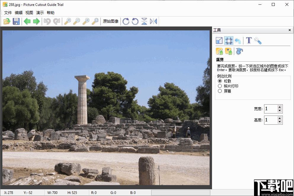Close the 工具 panel
This screenshot has height=196, width=294.
pyautogui.click(x=290, y=30)
